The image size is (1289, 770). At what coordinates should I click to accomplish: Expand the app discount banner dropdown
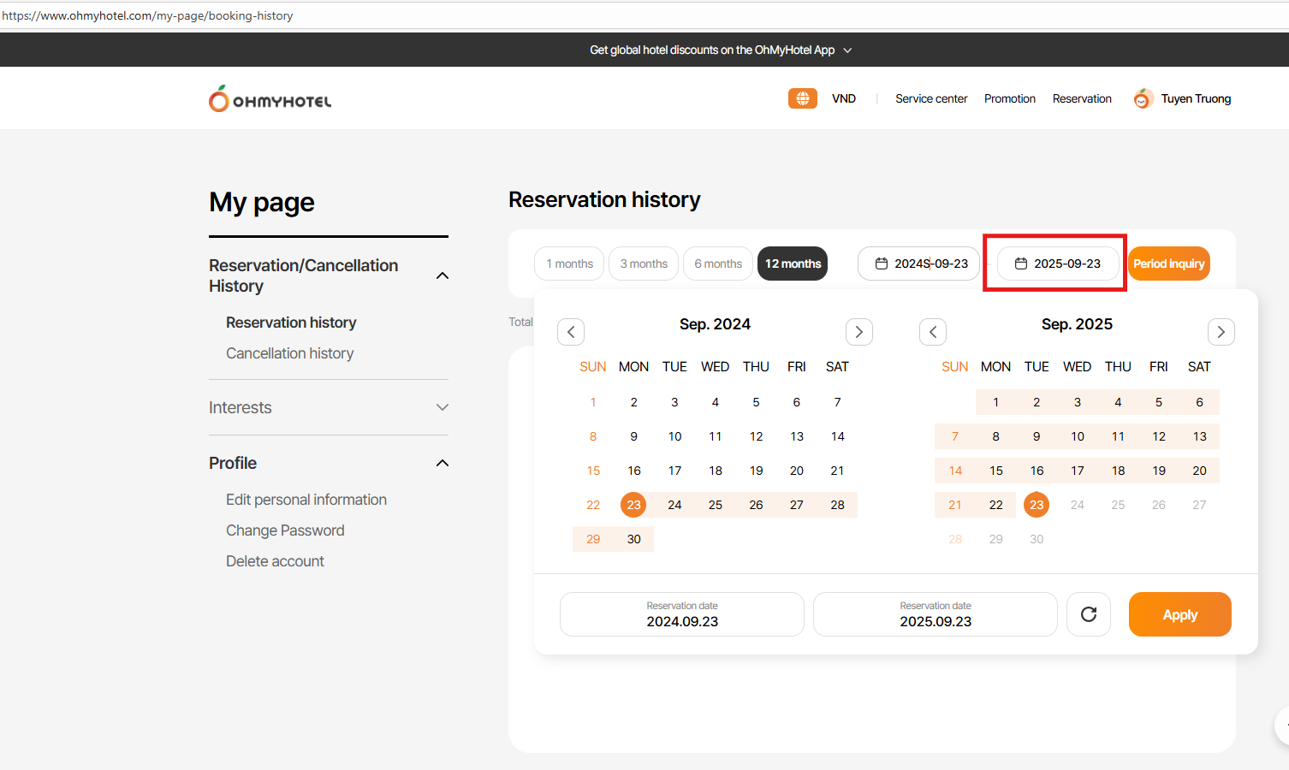coord(847,50)
